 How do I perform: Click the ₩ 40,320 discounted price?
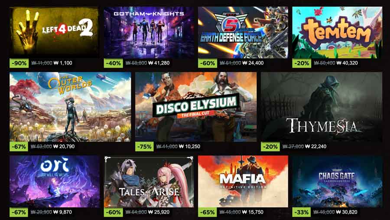point(347,63)
